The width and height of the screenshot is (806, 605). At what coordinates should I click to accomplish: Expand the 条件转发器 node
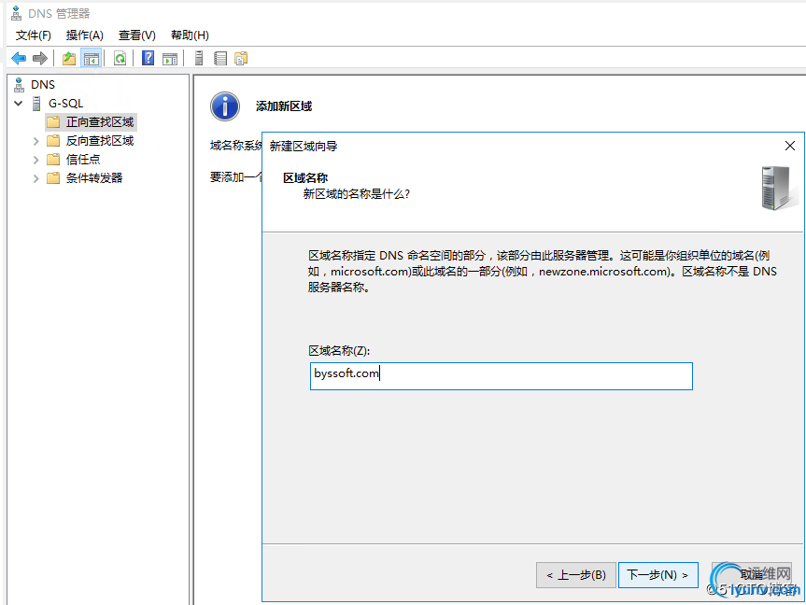(36, 178)
